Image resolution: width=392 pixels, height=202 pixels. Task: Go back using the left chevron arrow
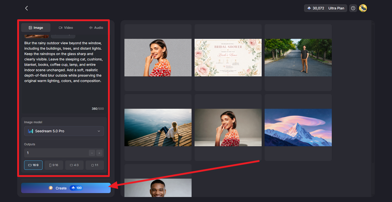(x=26, y=8)
